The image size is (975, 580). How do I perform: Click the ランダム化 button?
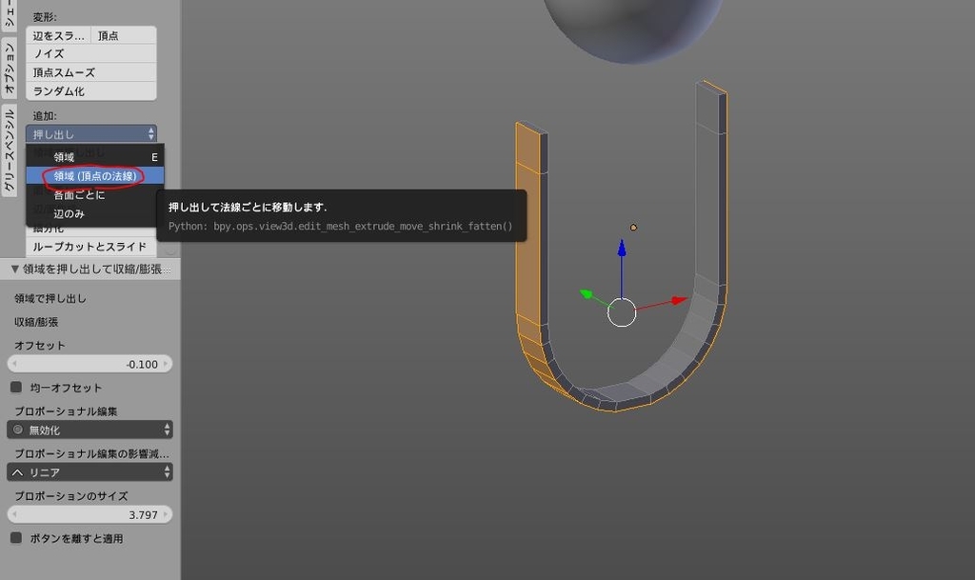pyautogui.click(x=90, y=90)
